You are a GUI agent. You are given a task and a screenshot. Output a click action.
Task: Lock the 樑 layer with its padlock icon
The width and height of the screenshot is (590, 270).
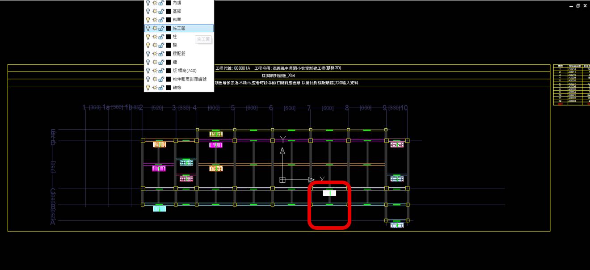pyautogui.click(x=161, y=45)
